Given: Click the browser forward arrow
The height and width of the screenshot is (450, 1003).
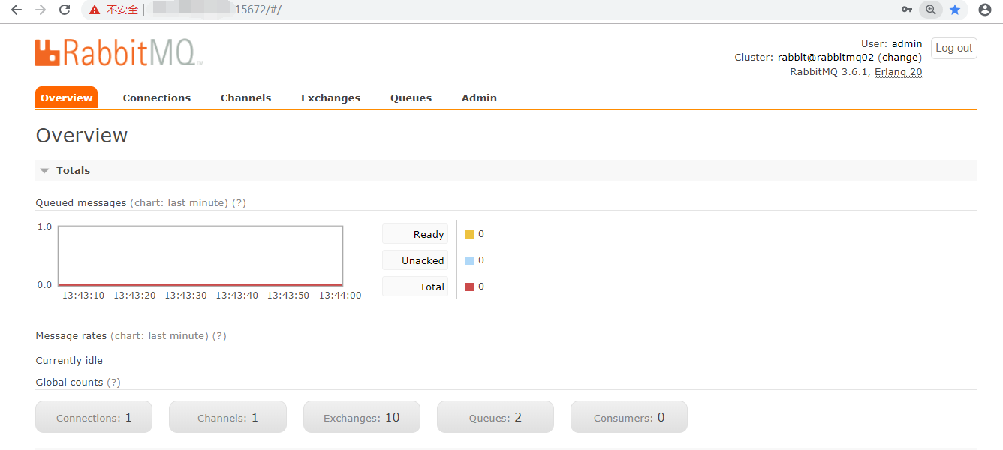Looking at the screenshot, I should point(41,10).
